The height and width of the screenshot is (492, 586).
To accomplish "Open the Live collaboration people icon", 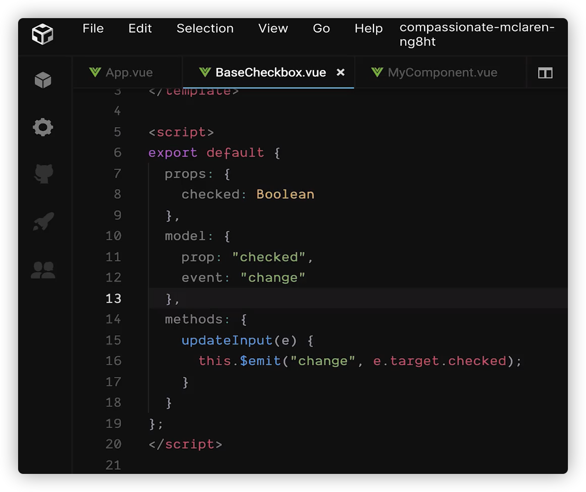I will [x=43, y=270].
